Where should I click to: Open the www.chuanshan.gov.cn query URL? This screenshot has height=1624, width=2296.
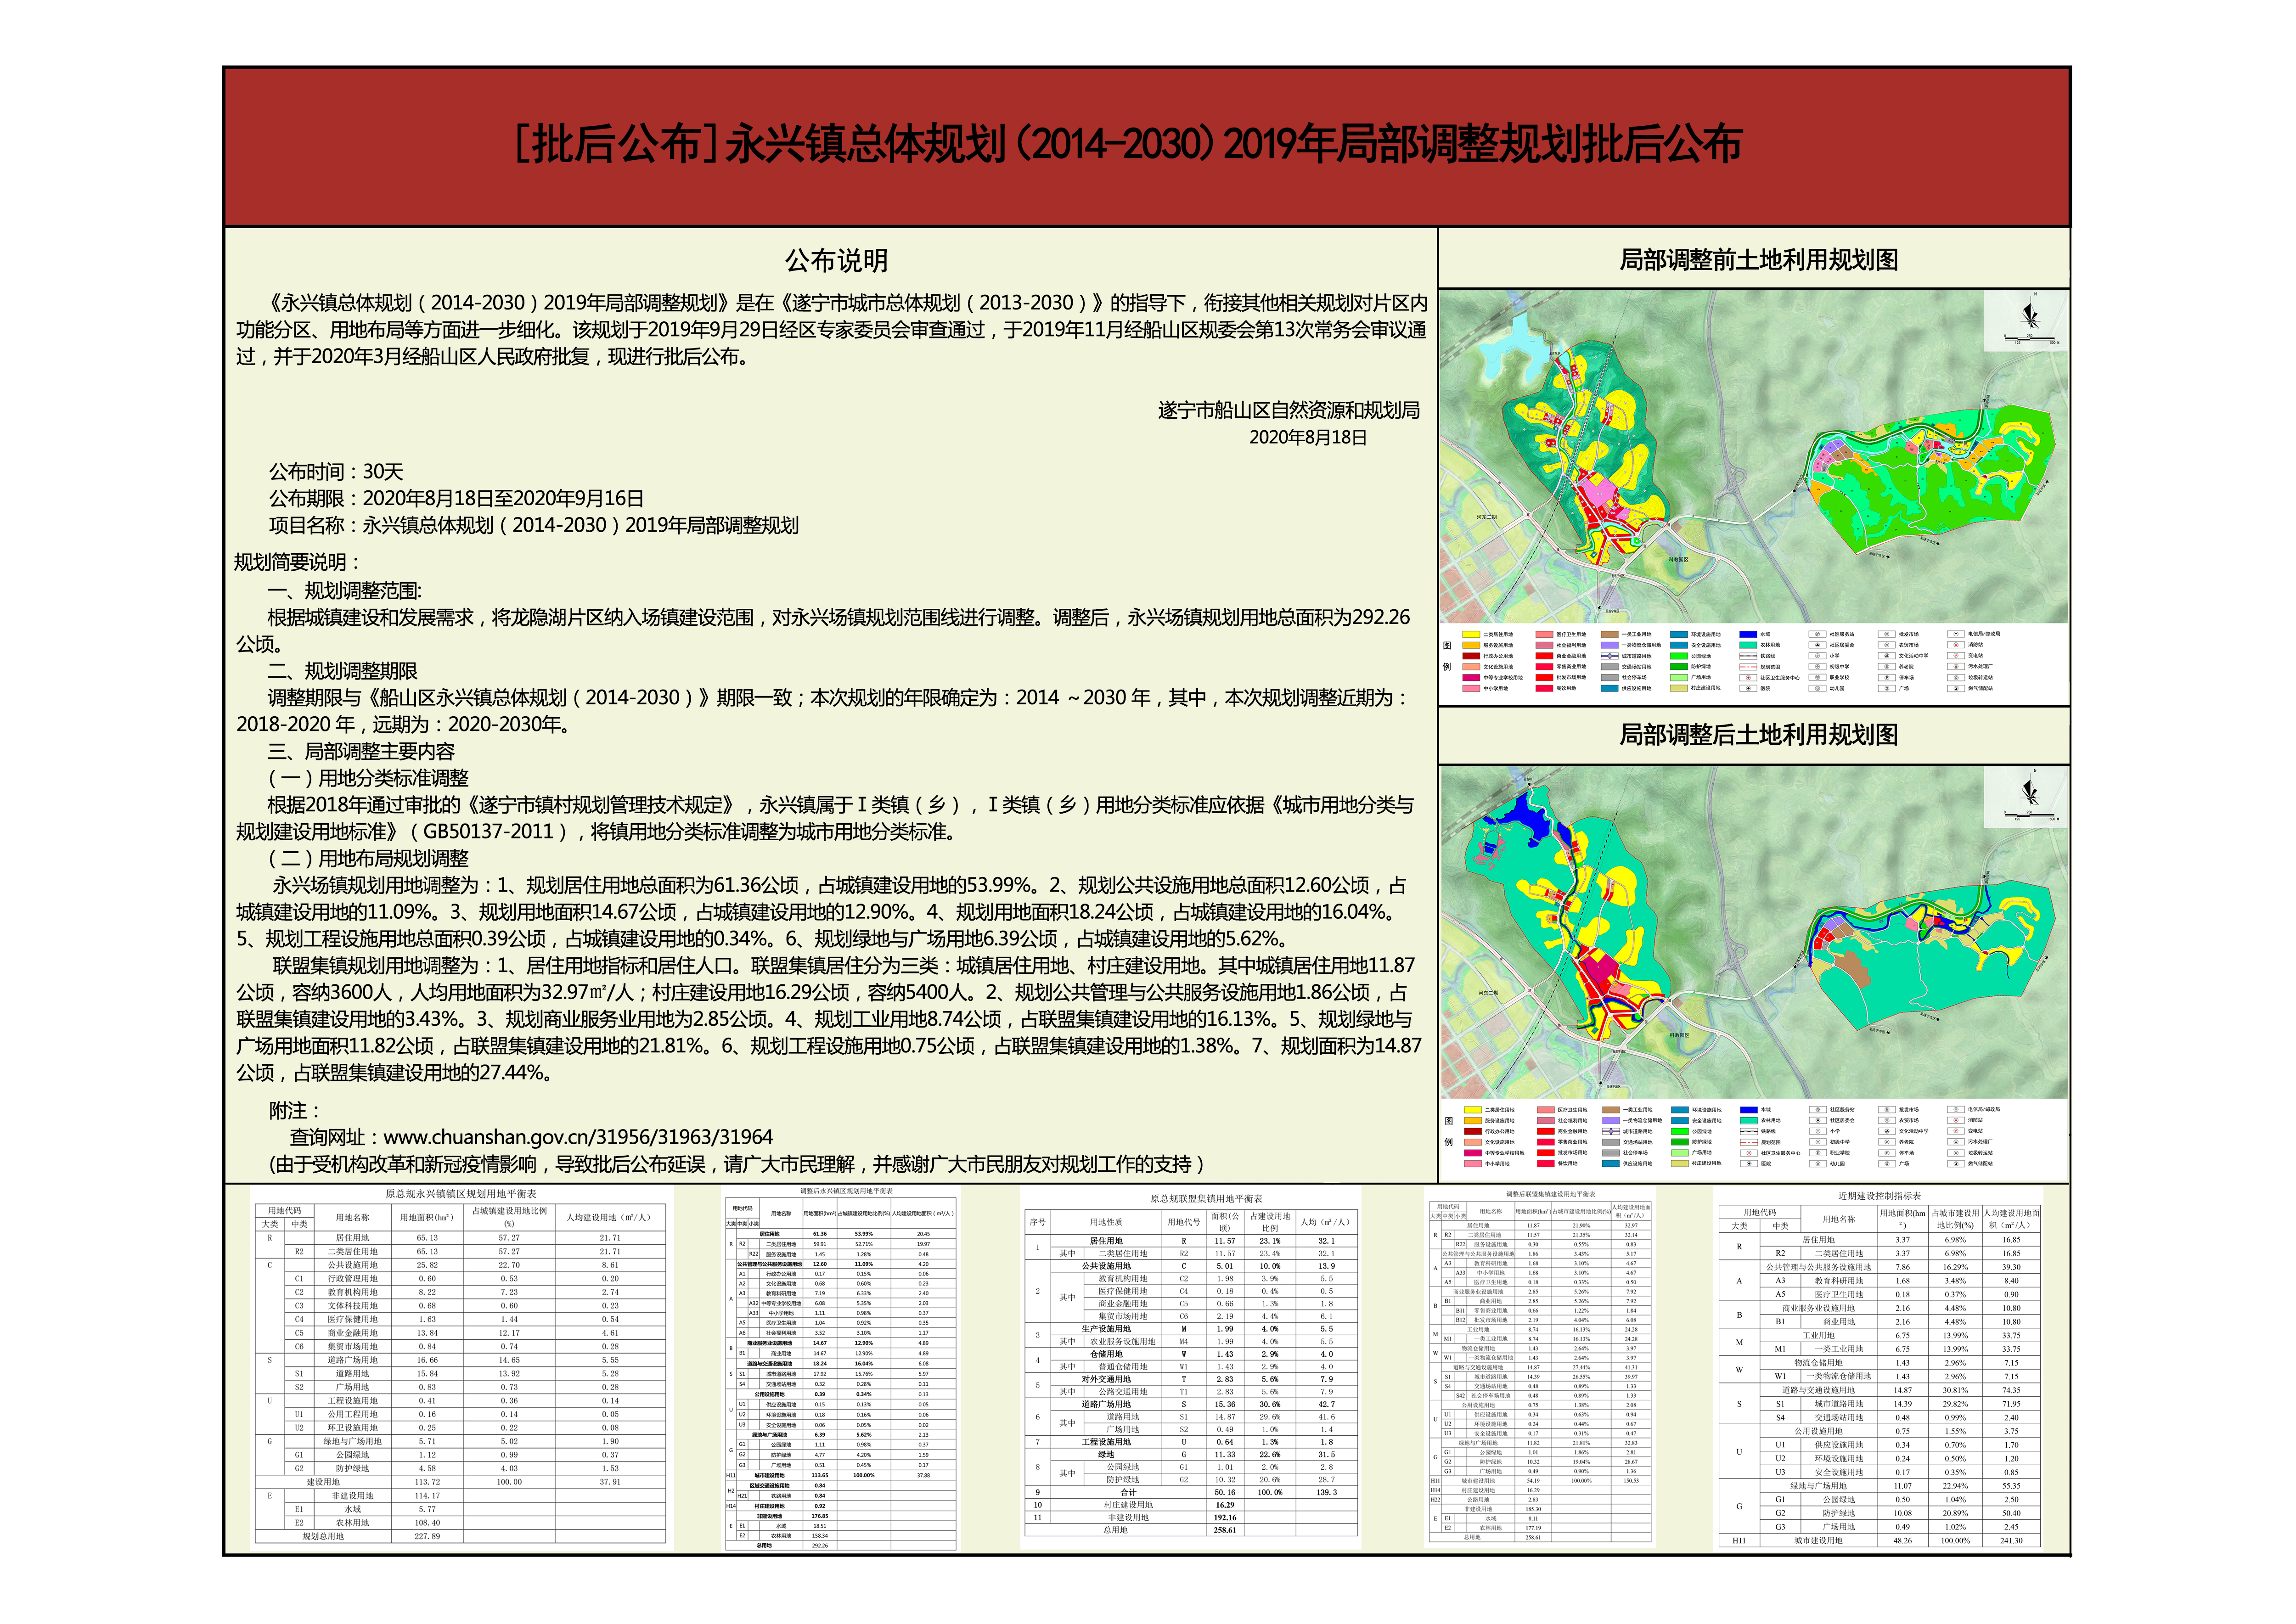577,1137
